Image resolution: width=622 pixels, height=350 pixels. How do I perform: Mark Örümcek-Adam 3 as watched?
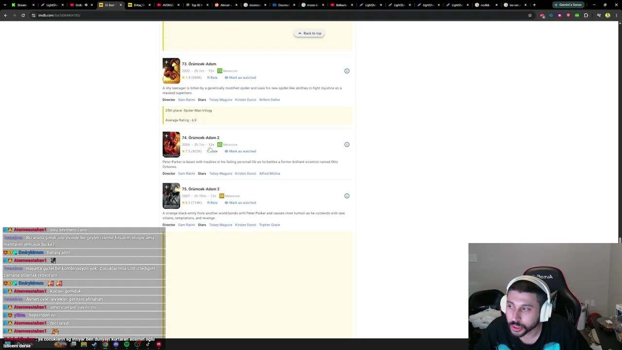[x=240, y=203]
